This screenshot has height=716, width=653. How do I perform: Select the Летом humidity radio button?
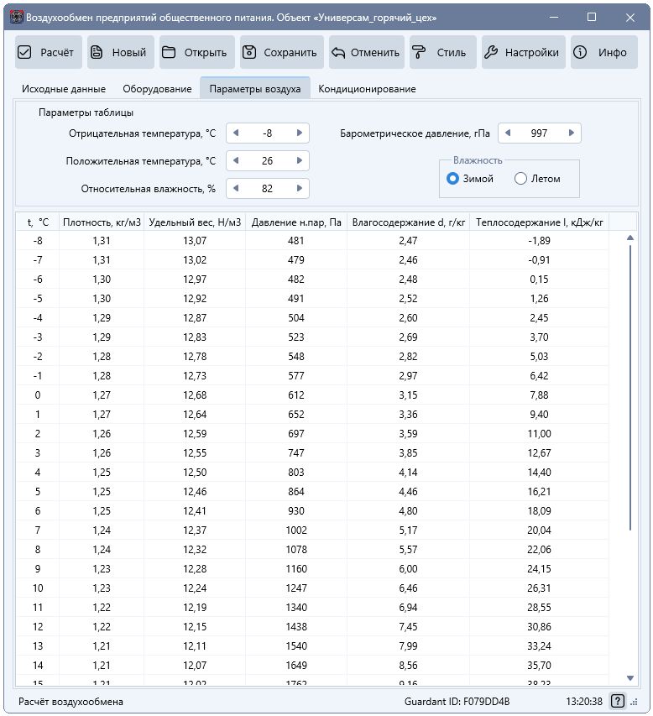click(x=521, y=179)
